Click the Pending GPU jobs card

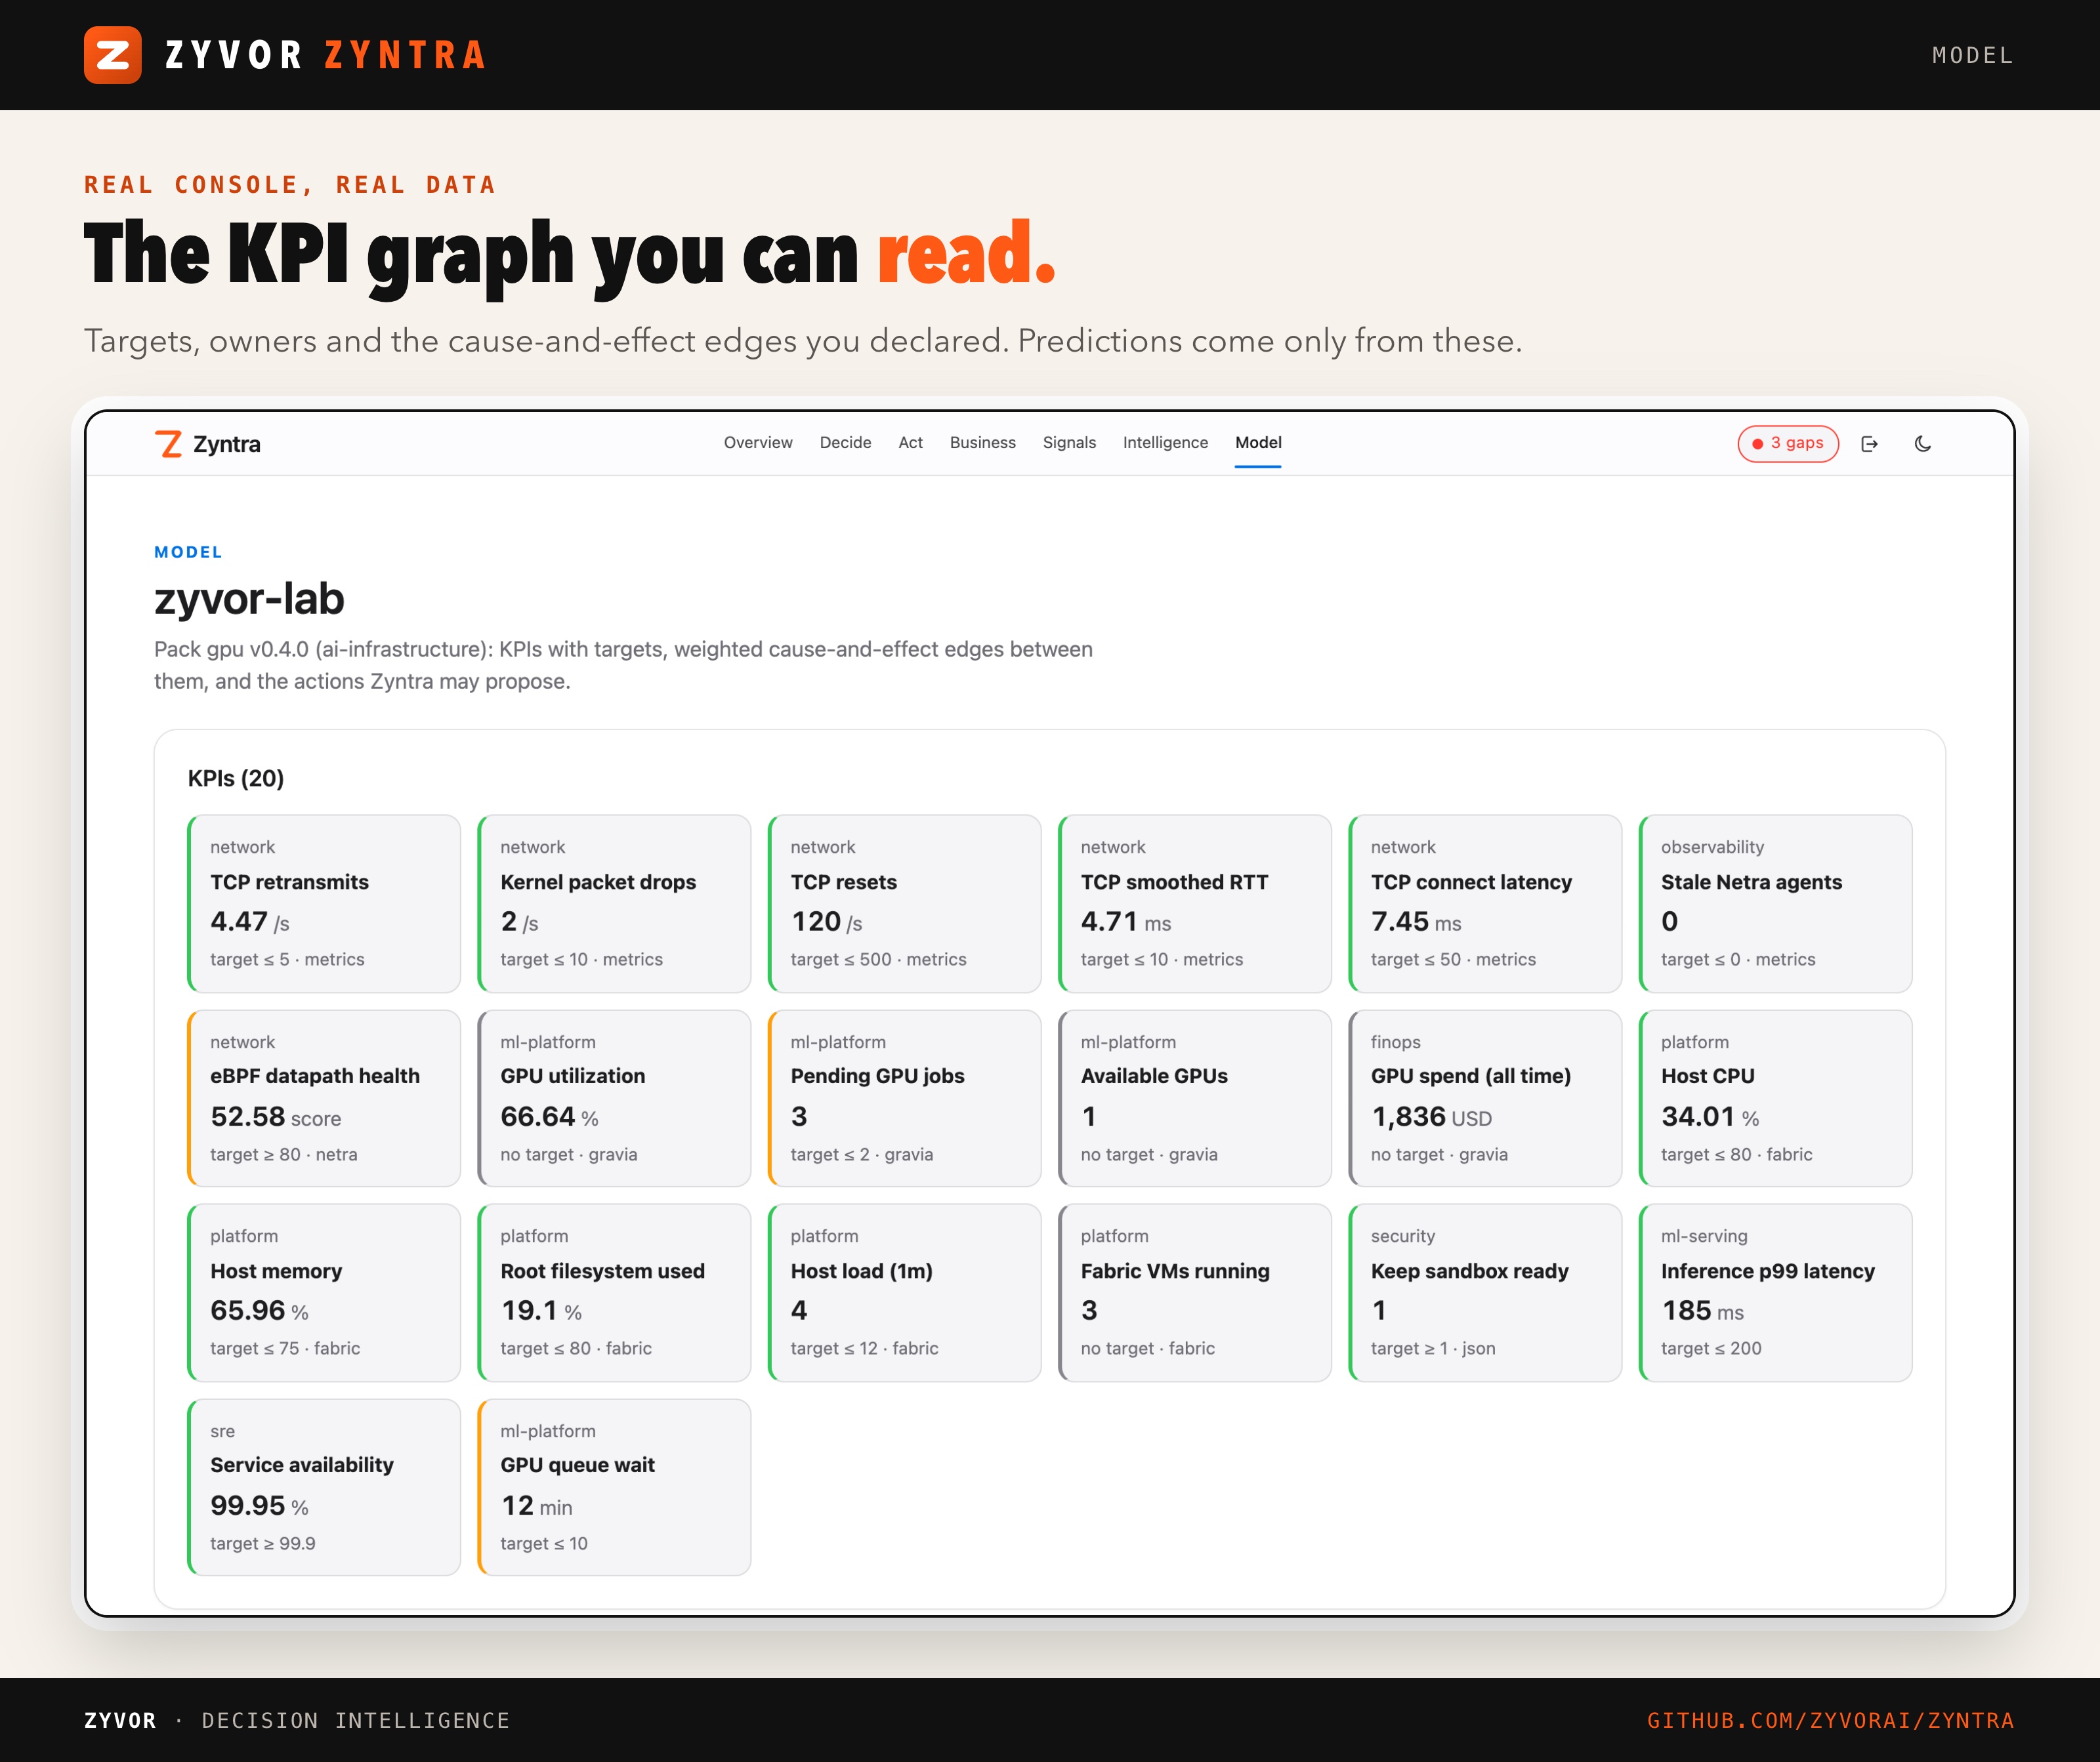[904, 1098]
